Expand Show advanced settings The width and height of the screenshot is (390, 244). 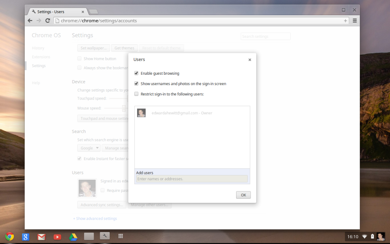94,218
